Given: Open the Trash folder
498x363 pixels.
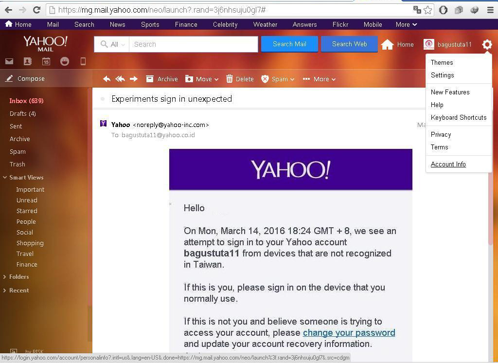Looking at the screenshot, I should tap(17, 164).
